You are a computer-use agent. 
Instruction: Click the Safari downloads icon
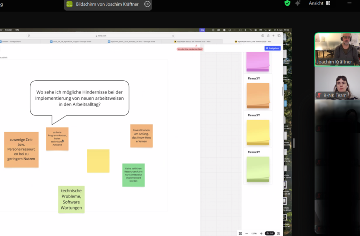point(262,36)
